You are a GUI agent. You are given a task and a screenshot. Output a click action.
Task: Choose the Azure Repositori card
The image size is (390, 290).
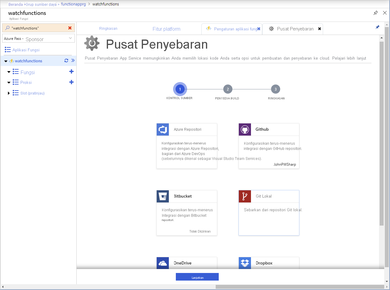tap(187, 146)
